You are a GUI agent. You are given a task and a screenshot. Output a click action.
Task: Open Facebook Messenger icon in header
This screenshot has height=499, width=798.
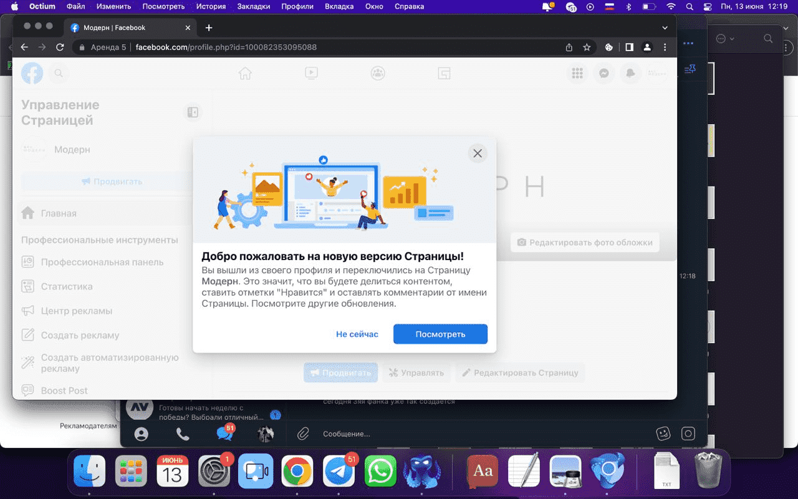click(603, 74)
